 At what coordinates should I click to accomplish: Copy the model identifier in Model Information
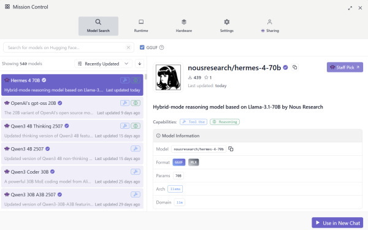(231, 149)
